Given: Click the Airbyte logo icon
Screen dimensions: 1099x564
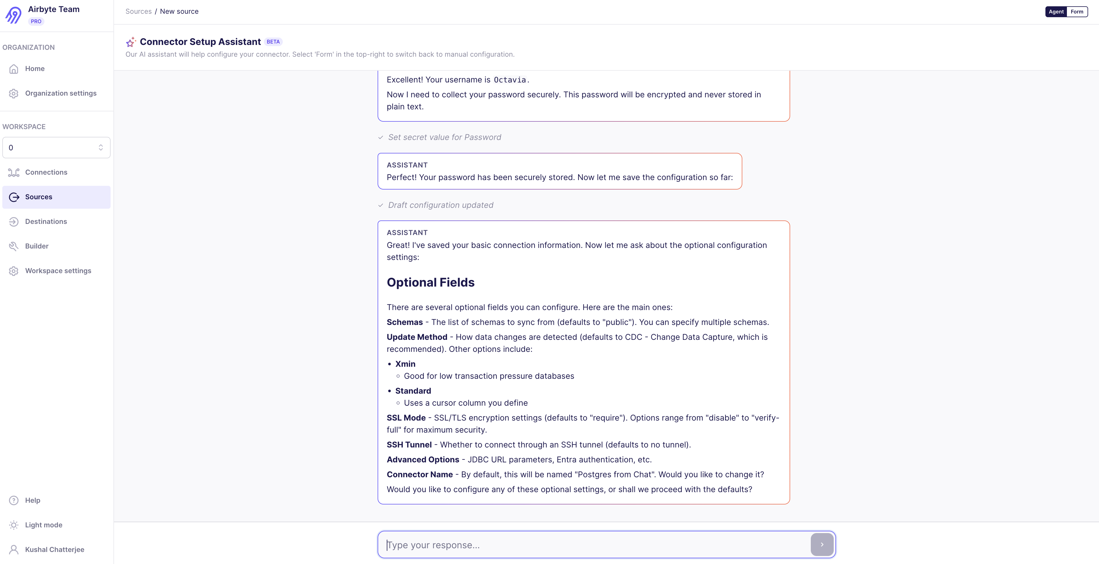Looking at the screenshot, I should pos(13,15).
